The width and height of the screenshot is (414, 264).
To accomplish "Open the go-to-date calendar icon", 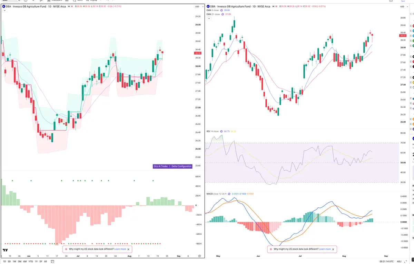I will point(52,262).
